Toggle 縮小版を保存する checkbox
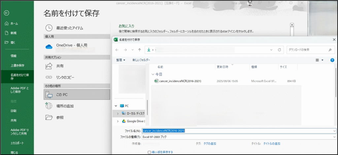This screenshot has height=155, width=338. [x=149, y=152]
